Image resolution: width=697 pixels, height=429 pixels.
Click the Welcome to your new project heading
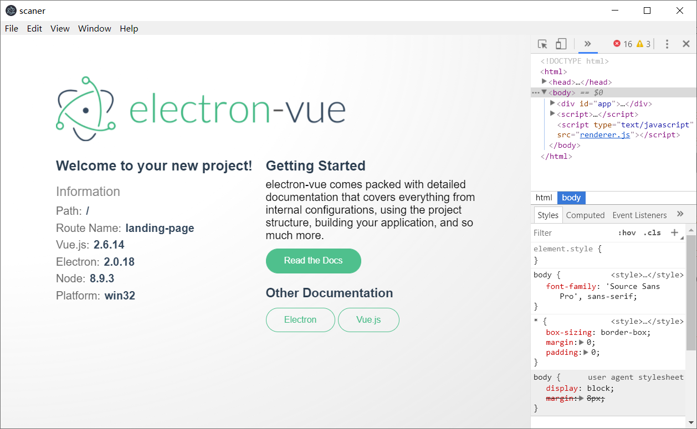(x=154, y=166)
